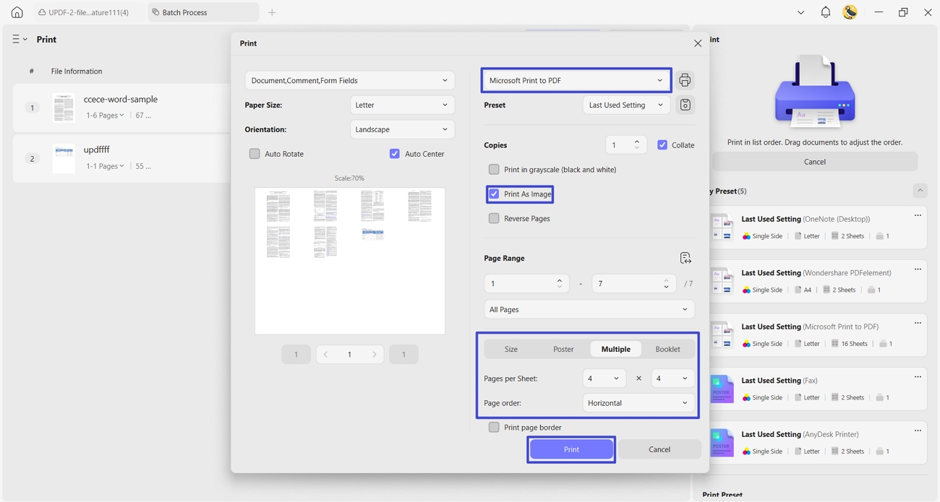Open the notifications bell
This screenshot has height=502, width=940.
825,12
